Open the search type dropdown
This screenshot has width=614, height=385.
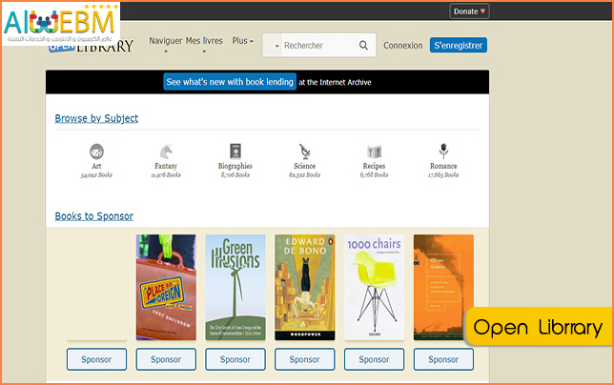(x=272, y=46)
